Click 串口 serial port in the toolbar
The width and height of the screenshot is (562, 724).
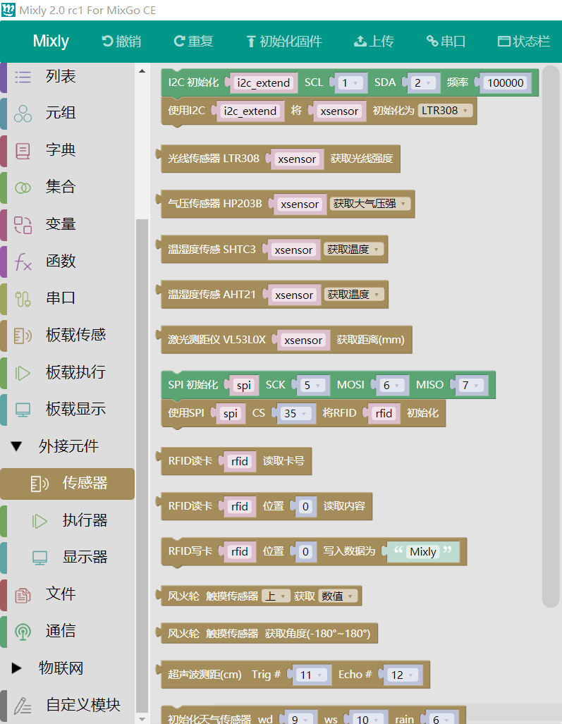point(446,42)
